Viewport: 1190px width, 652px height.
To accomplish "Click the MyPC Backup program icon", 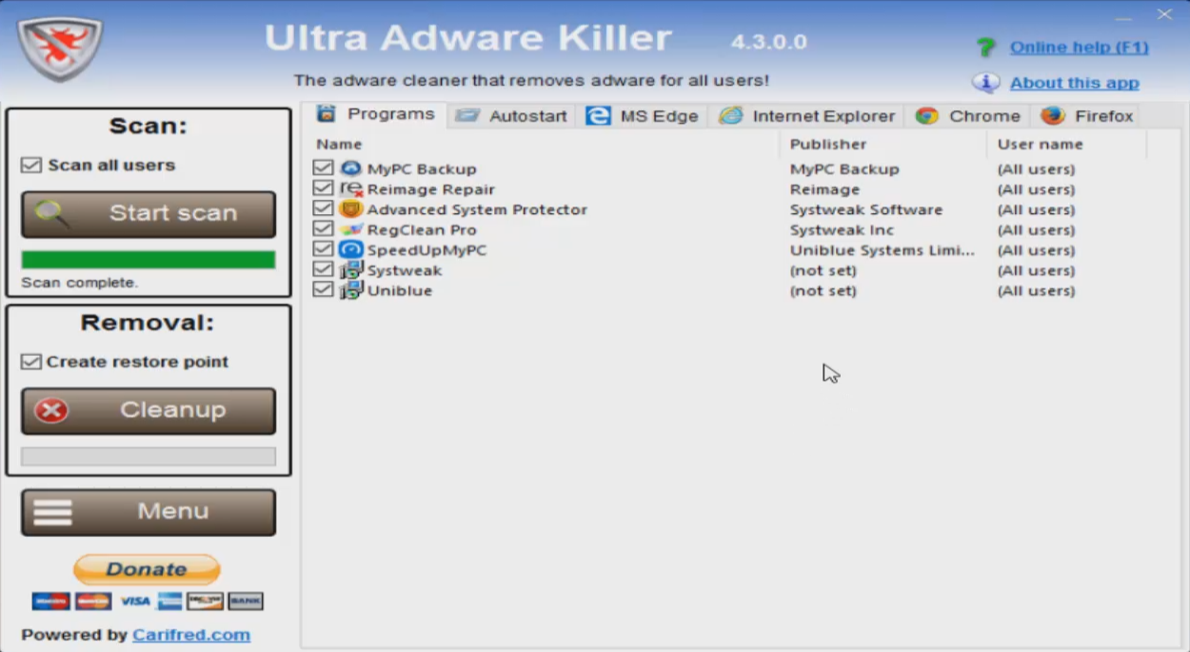I will [x=351, y=168].
